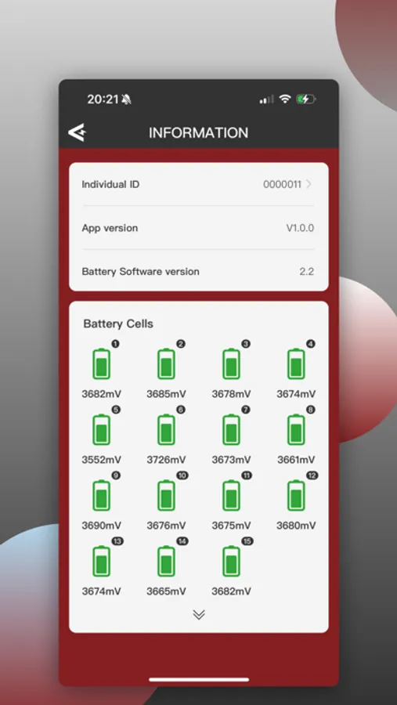The height and width of the screenshot is (705, 397).
Task: Select the 3682mV reading of cell 1
Action: tap(102, 394)
